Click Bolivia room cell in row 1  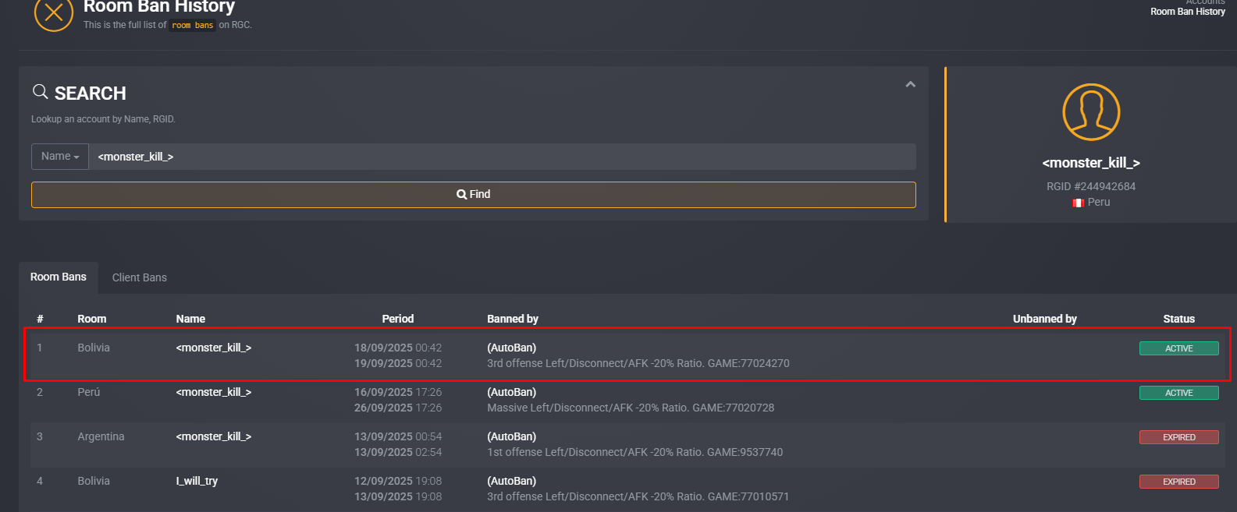(94, 348)
